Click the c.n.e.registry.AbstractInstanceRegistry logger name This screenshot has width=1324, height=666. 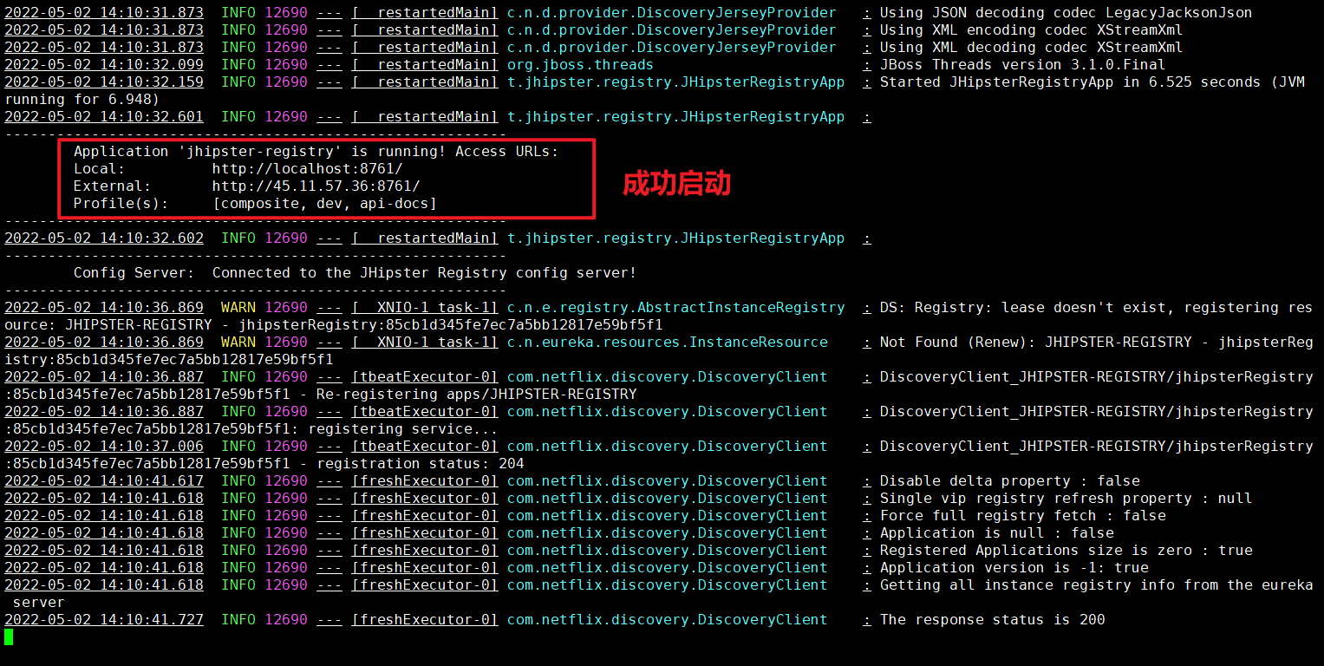coord(676,307)
